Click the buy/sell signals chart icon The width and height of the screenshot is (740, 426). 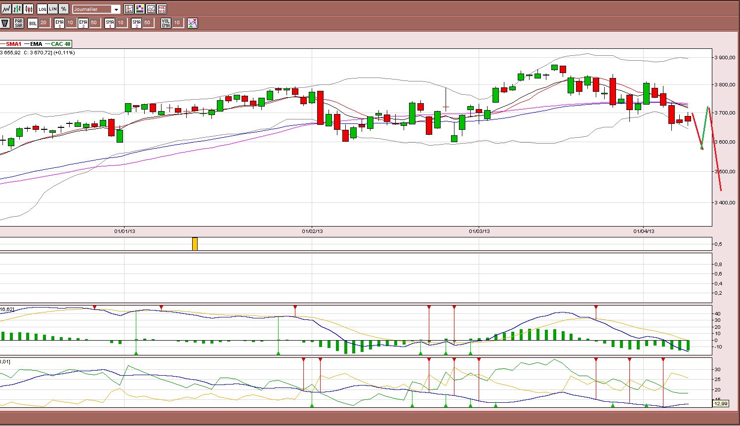coord(193,23)
